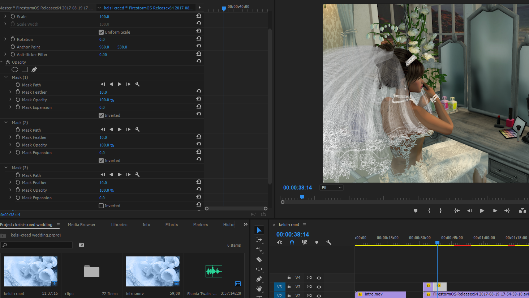
Task: Open the sequence clip dropdown in Effect Controls
Action: (99, 8)
